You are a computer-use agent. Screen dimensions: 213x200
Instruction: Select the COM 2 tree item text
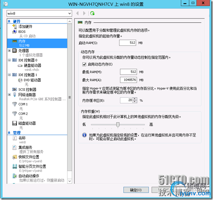tap(23, 114)
